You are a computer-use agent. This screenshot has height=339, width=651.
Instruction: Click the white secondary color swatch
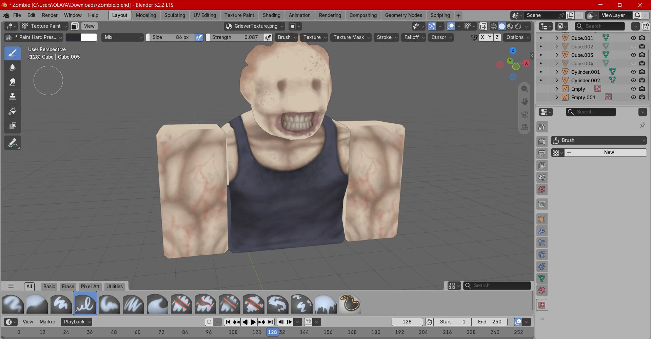[89, 37]
